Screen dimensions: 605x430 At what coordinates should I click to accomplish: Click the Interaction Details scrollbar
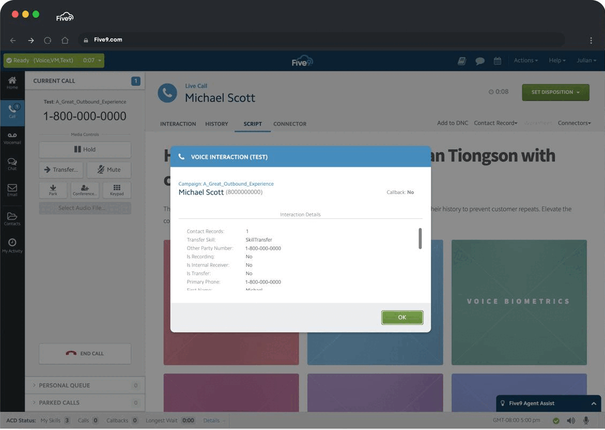[x=420, y=239]
